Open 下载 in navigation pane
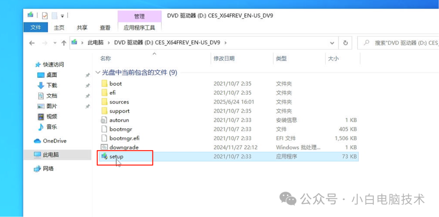 pyautogui.click(x=47, y=85)
